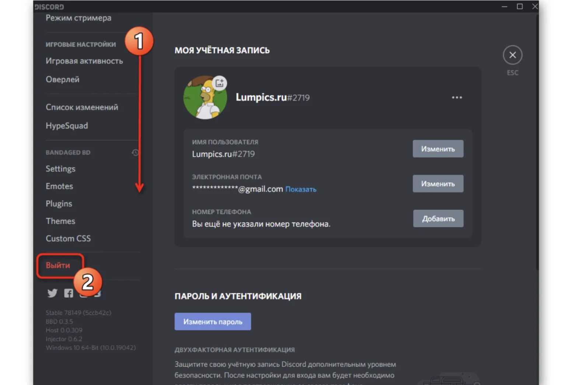Click the history icon next to BANDAGED BD
This screenshot has height=385, width=566.
[135, 152]
